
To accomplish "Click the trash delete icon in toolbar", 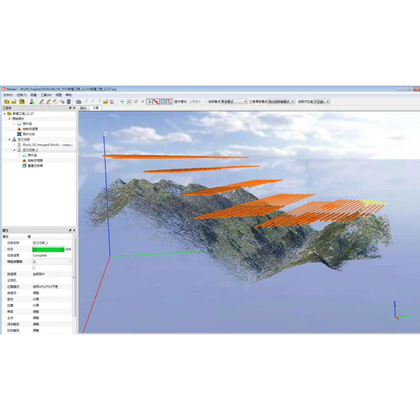I will point(69,101).
